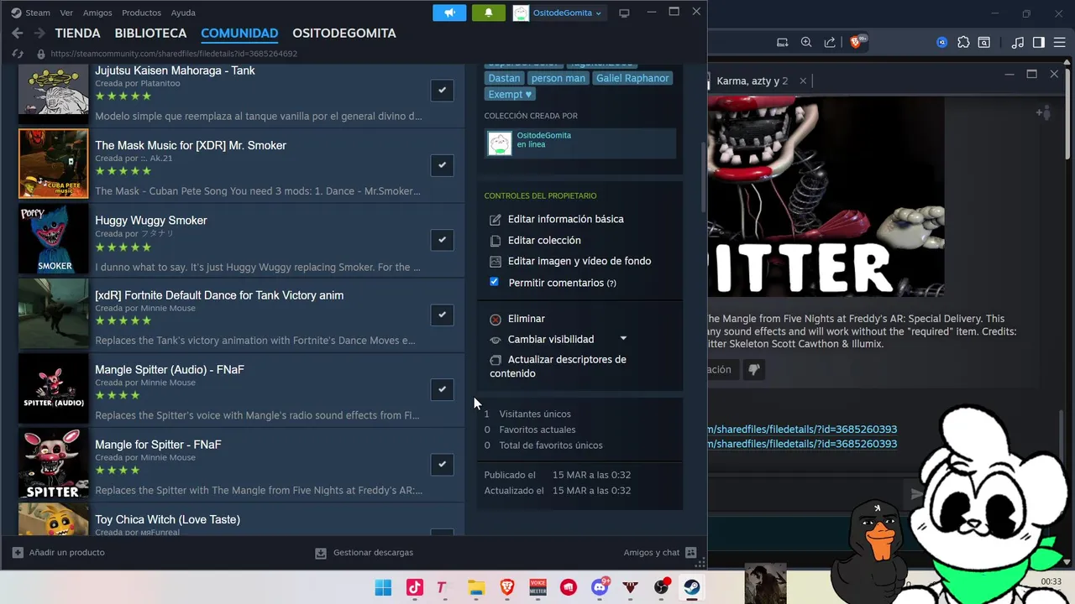Image resolution: width=1075 pixels, height=604 pixels.
Task: Click the Dastan tag
Action: pyautogui.click(x=504, y=78)
